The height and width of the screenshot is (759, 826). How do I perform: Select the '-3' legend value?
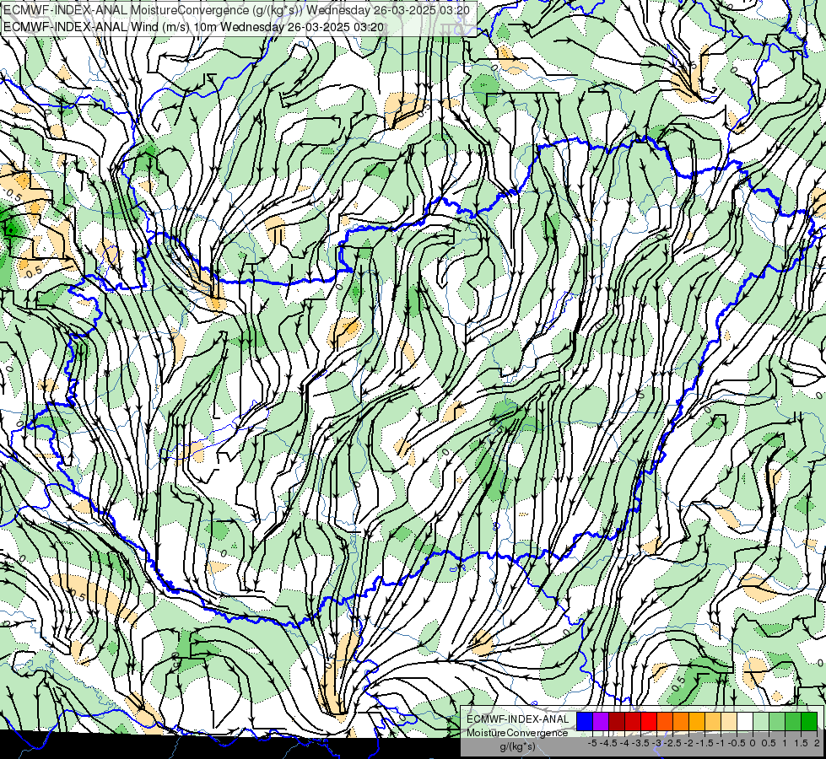coord(657,743)
